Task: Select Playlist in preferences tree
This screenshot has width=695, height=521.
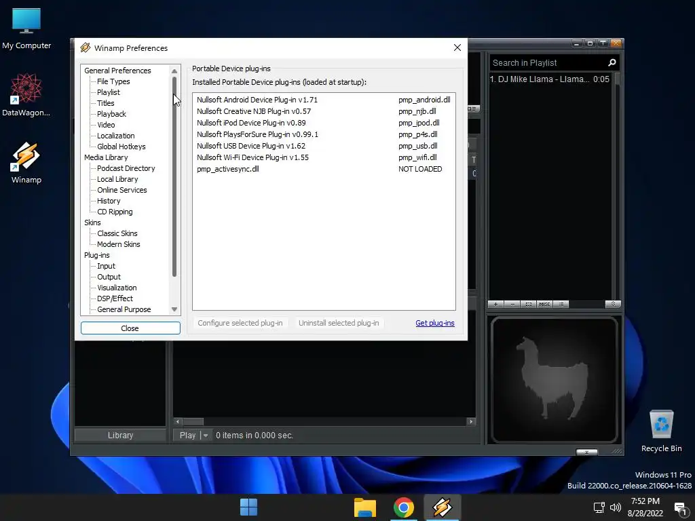Action: coord(109,92)
